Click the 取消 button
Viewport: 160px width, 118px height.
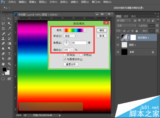[102, 36]
